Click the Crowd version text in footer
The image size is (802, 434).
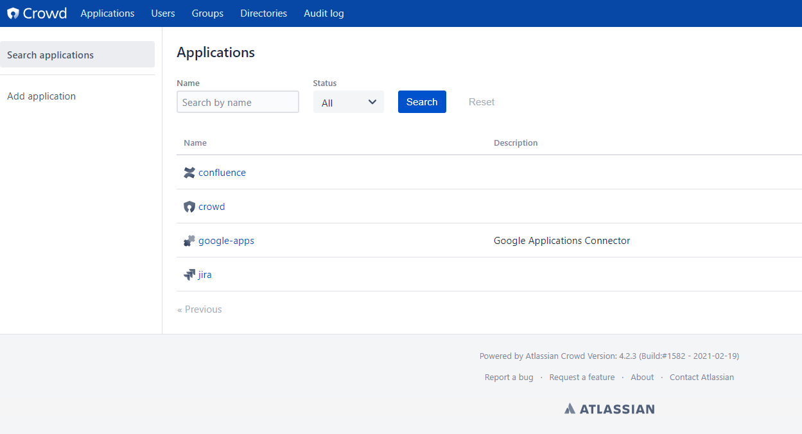[609, 356]
